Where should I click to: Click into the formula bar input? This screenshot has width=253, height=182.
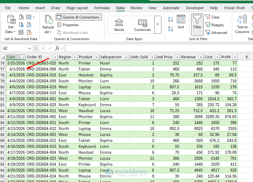pyautogui.click(x=159, y=48)
